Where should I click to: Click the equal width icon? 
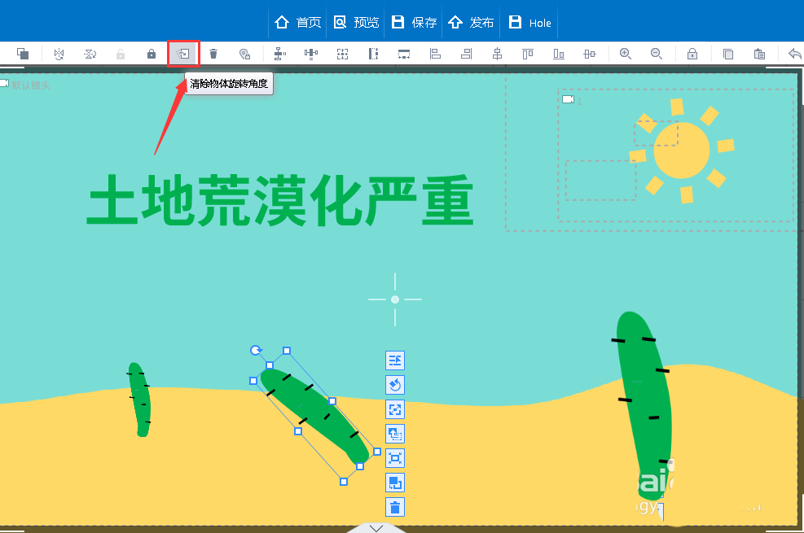[404, 54]
